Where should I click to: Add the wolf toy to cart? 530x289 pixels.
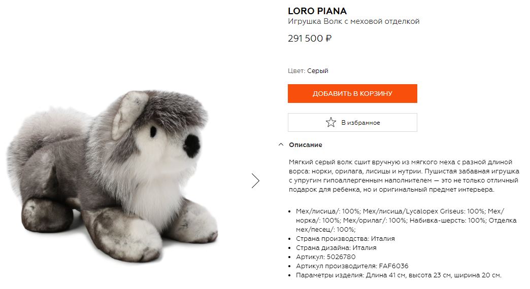(352, 93)
